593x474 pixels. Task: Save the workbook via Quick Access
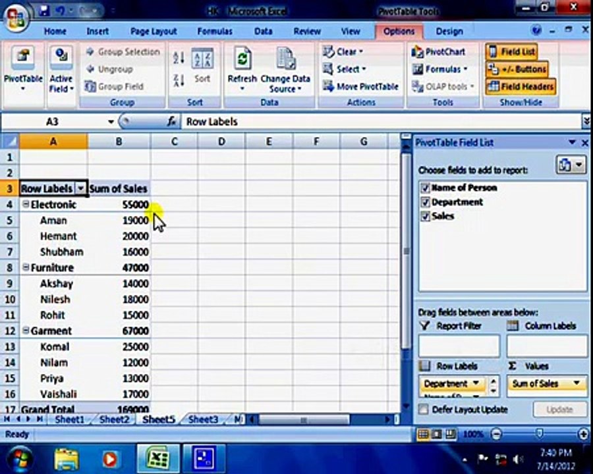click(x=45, y=11)
